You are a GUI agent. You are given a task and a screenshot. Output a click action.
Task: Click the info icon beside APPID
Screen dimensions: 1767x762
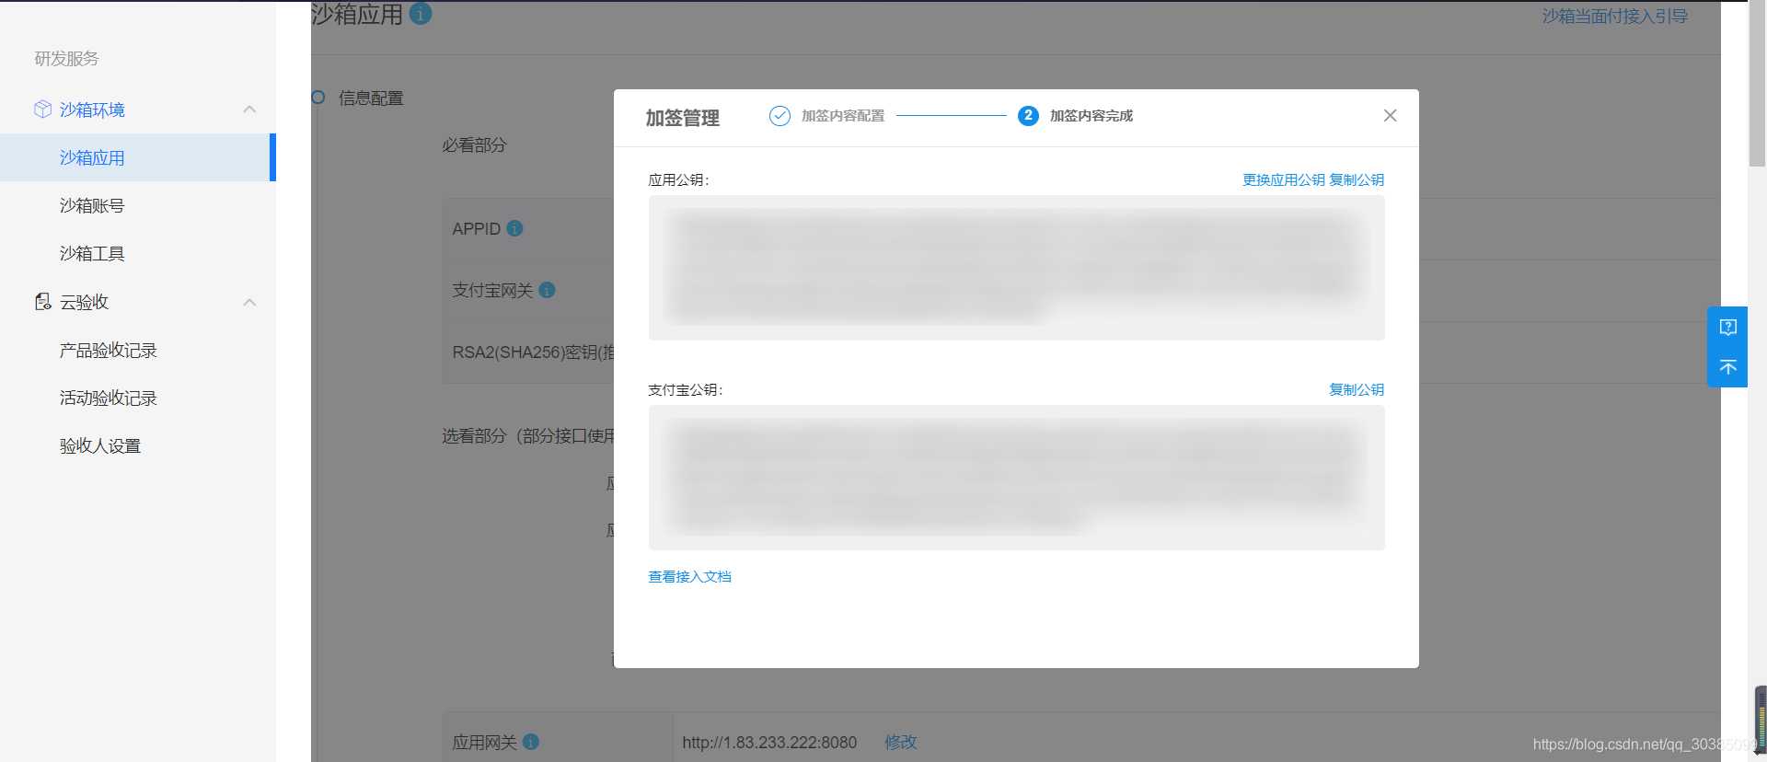tap(514, 228)
